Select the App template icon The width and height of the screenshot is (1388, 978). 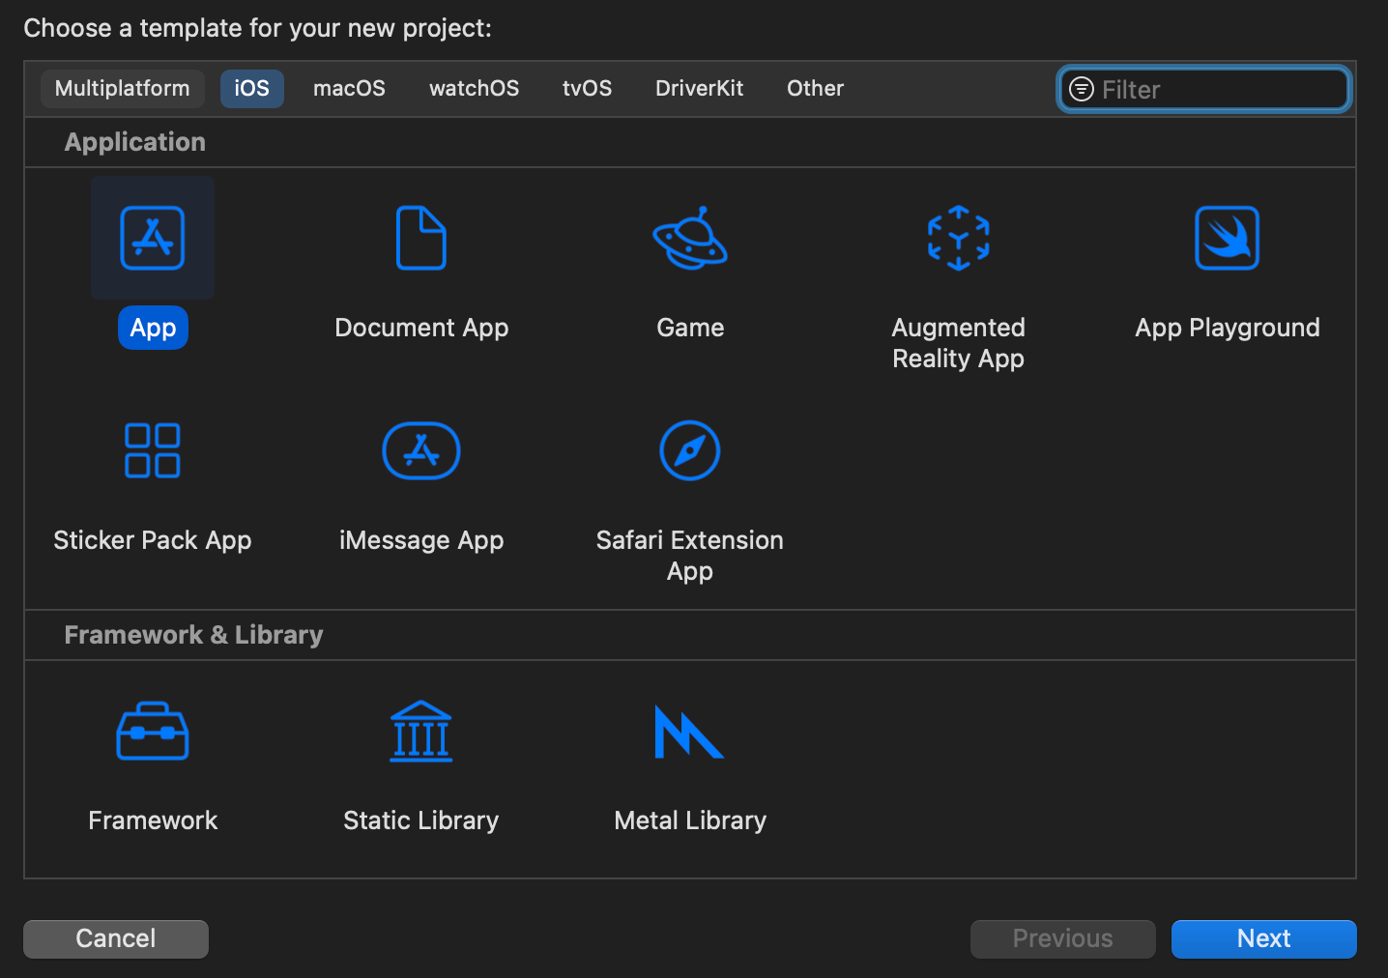click(153, 238)
